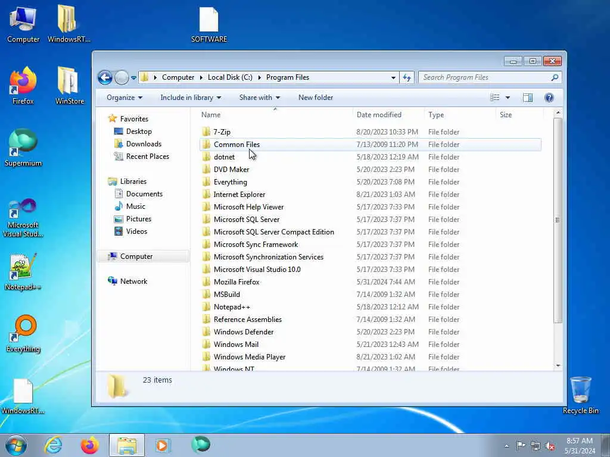Open the Videos library
This screenshot has height=457, width=610.
pyautogui.click(x=136, y=231)
